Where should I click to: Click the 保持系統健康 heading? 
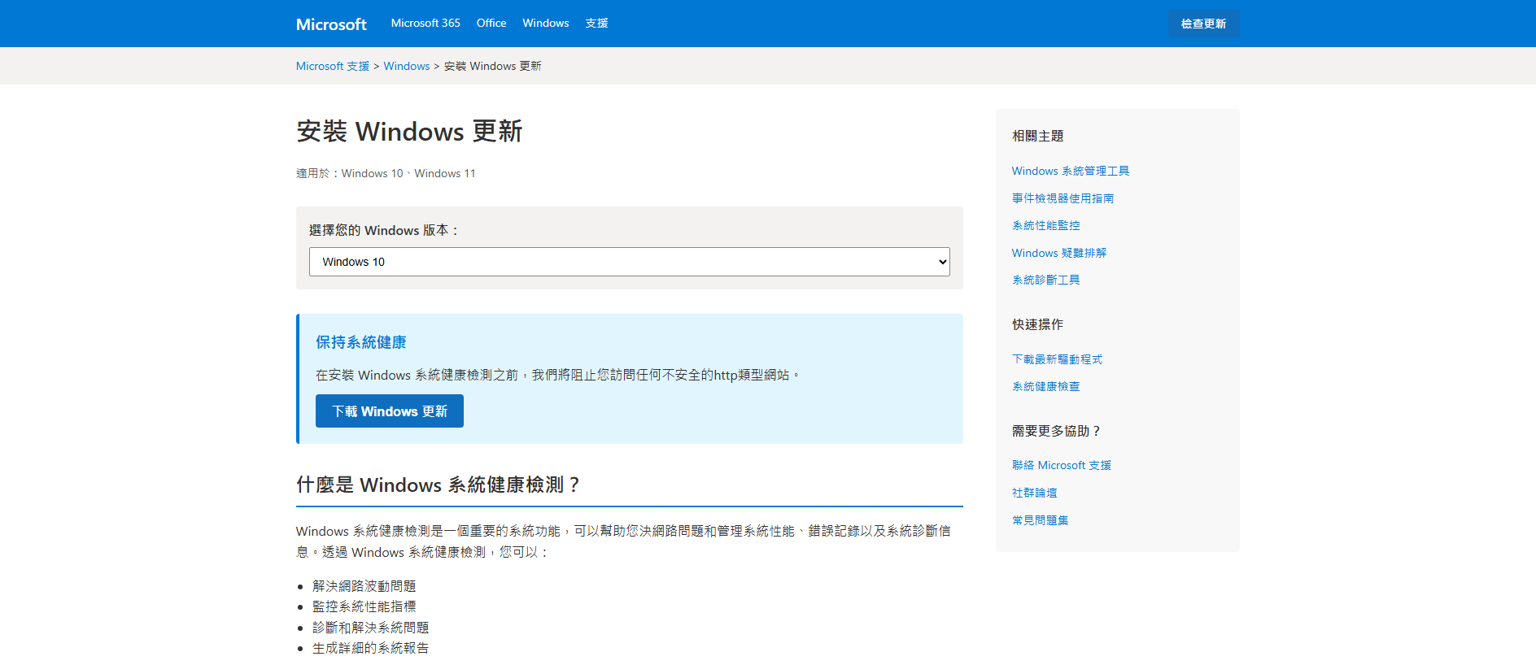[x=361, y=342]
